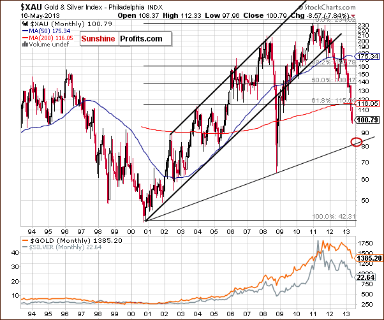Screen dimensions: 384x320
Task: Click the 130 tick on XAU price axis
Action: 363,91
